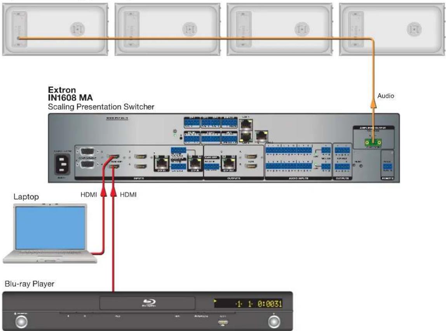Click the green play indicator on the Blu-ray display

point(216,301)
